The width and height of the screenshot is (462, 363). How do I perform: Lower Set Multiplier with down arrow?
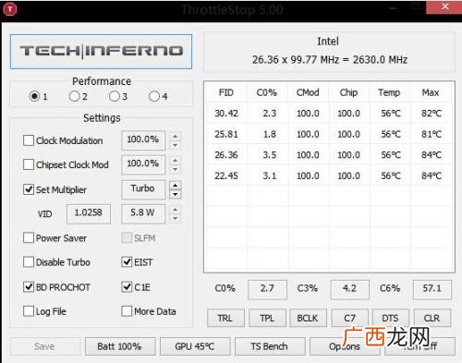tap(175, 194)
